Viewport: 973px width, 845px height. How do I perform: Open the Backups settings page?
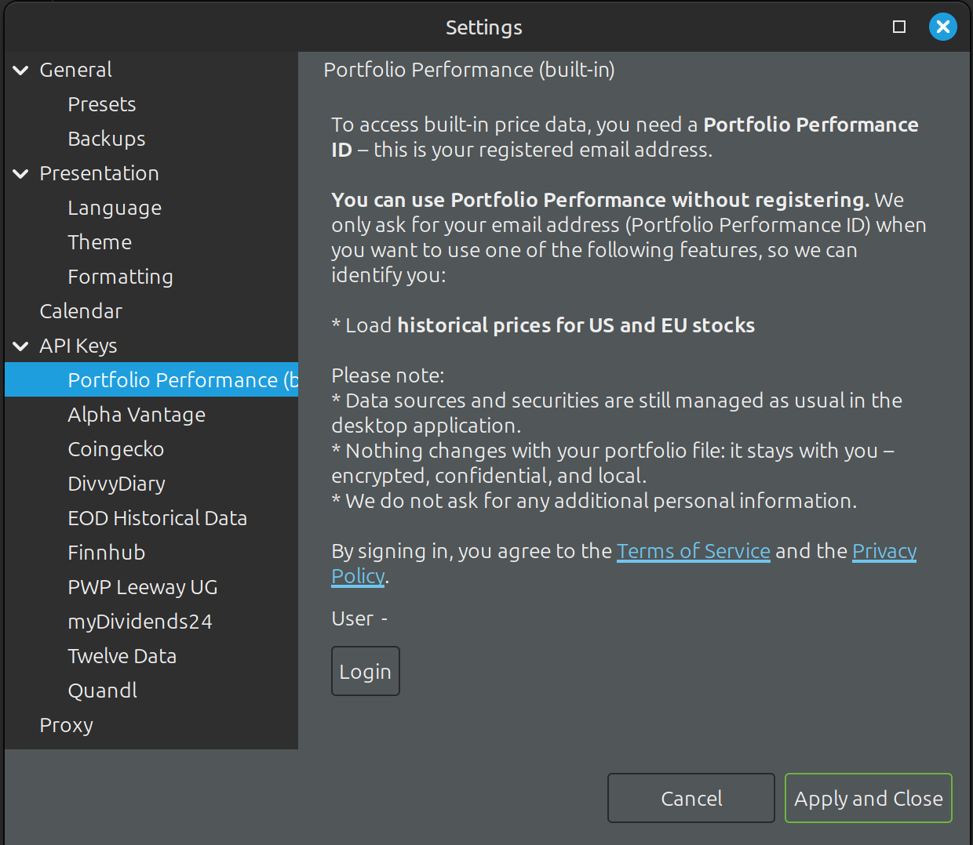107,139
